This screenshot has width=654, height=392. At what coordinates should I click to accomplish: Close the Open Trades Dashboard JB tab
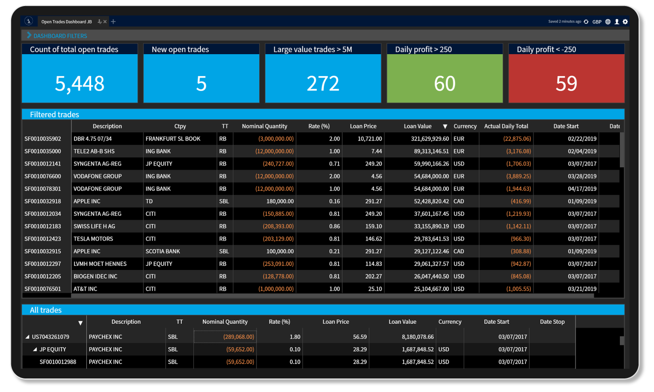(105, 21)
